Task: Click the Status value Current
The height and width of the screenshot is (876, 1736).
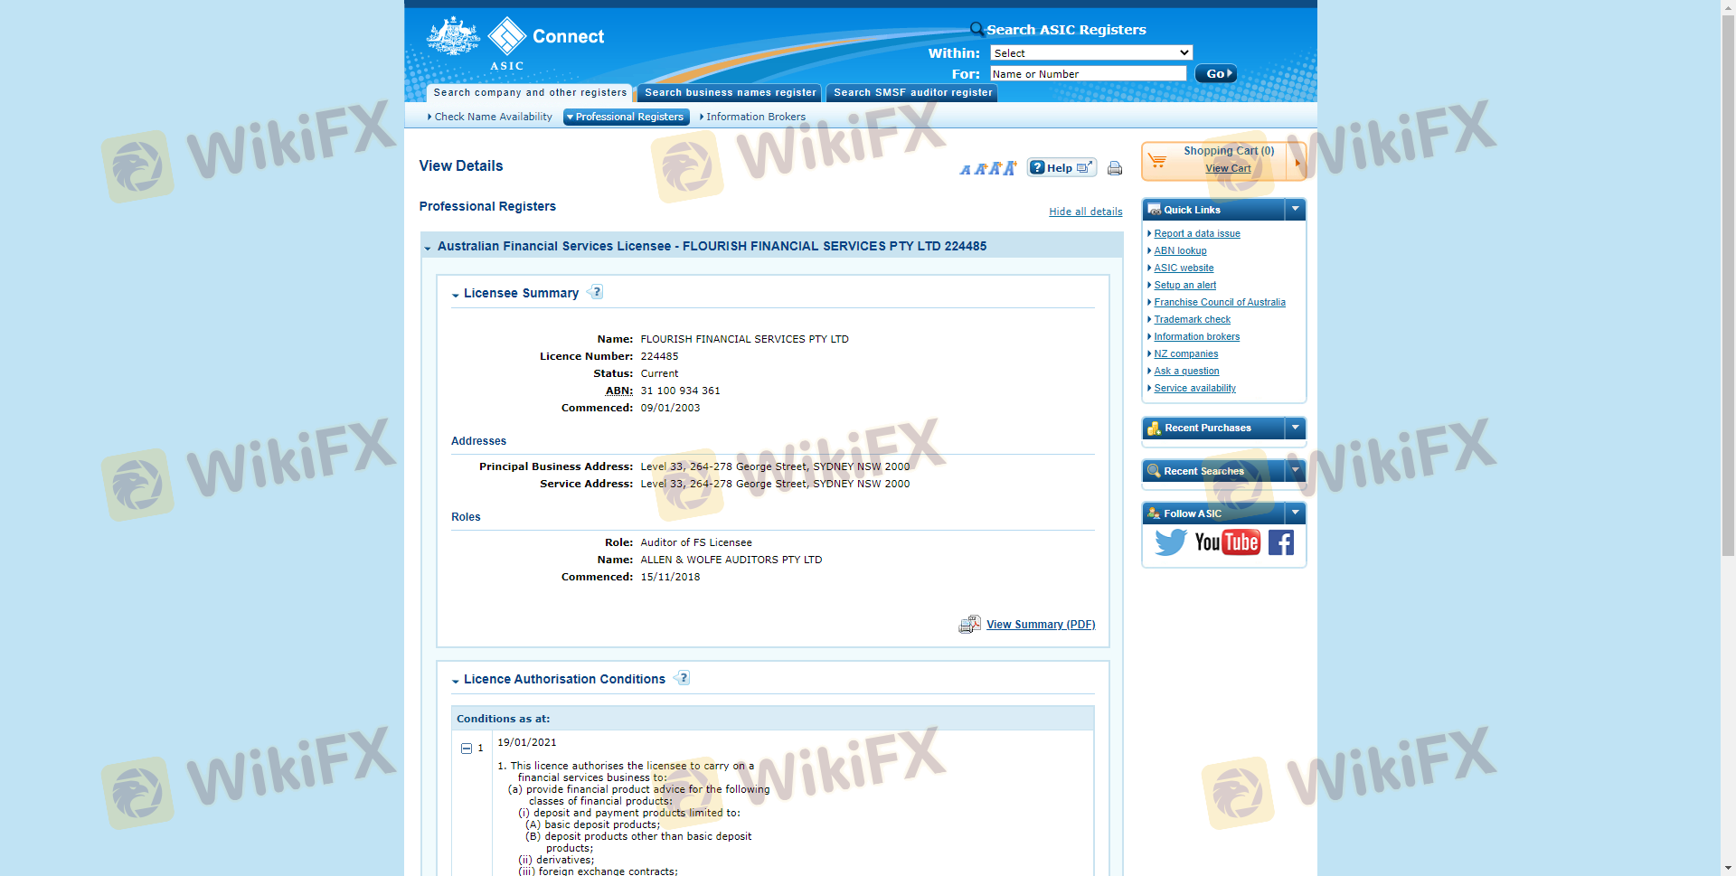Action: click(x=659, y=373)
